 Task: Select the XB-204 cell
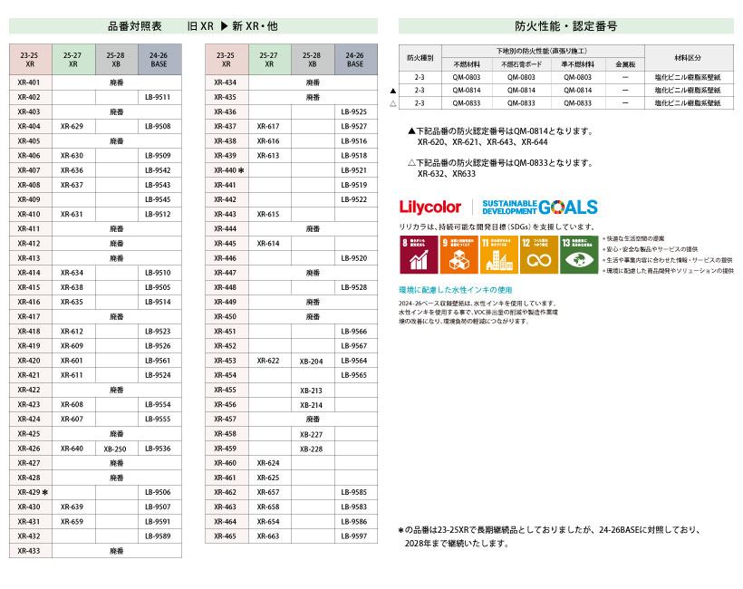tap(312, 361)
